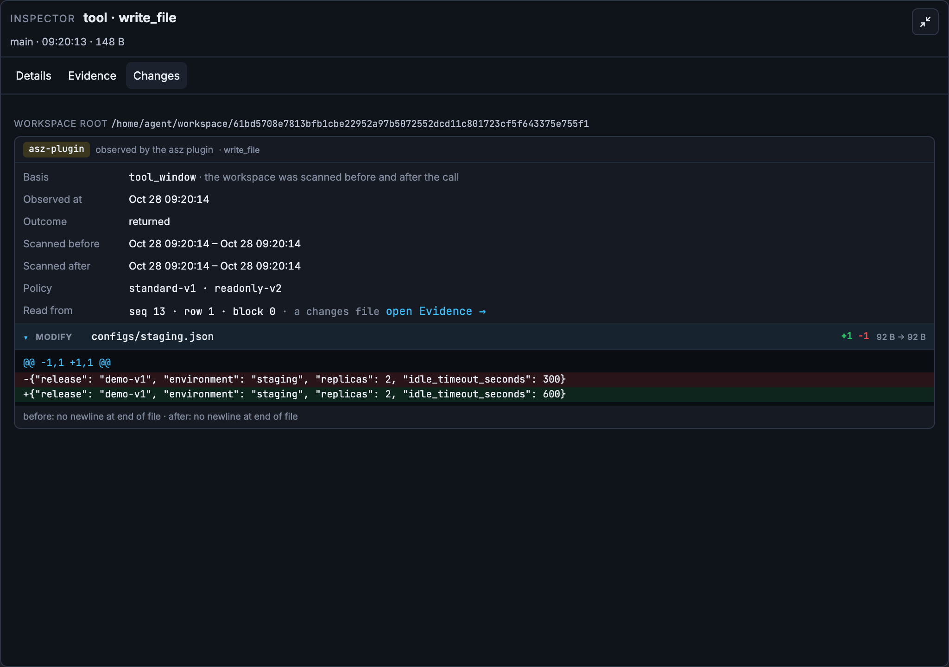Collapse the MODIFY configs/staging.json disclosure triangle

tap(26, 337)
